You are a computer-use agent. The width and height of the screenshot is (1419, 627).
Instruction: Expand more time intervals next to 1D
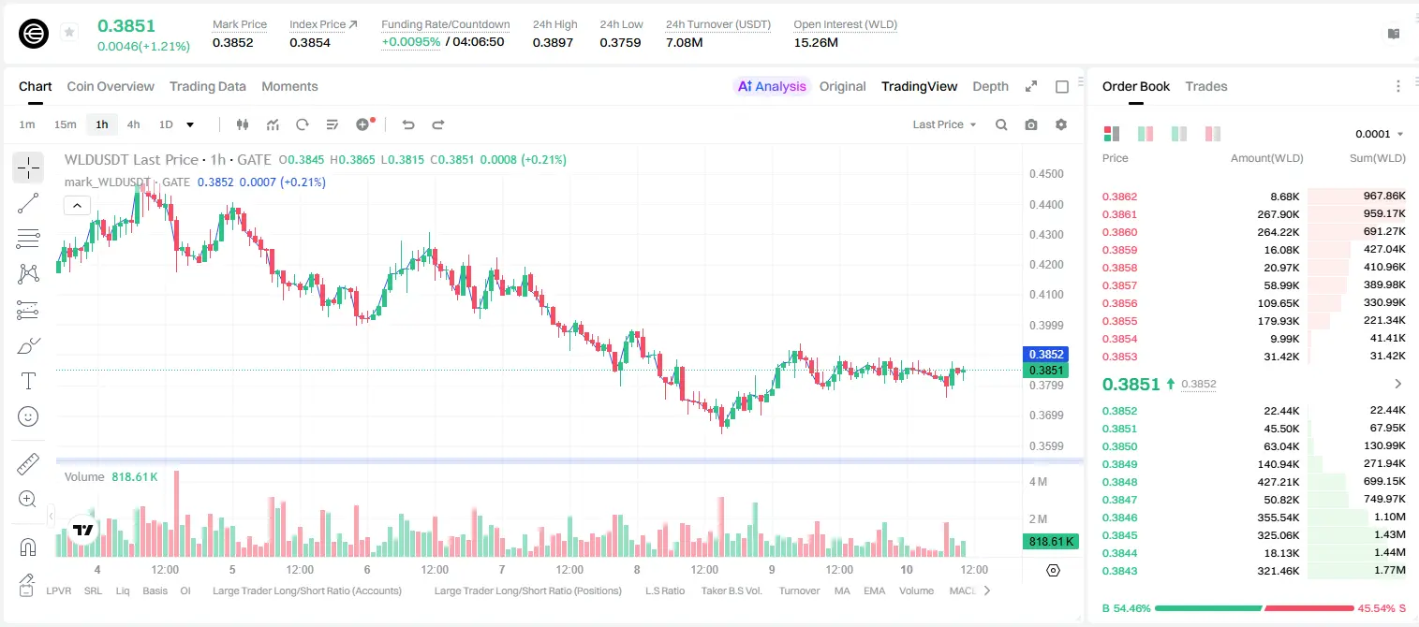click(x=190, y=124)
